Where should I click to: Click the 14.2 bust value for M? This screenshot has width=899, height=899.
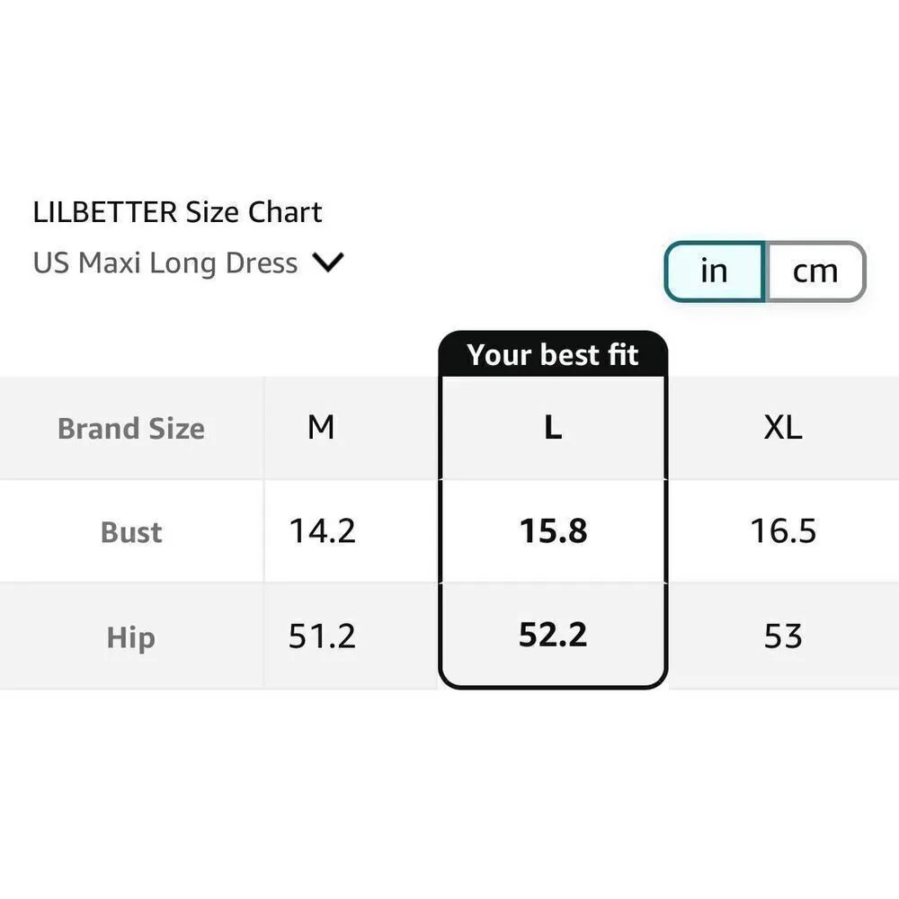tap(322, 531)
